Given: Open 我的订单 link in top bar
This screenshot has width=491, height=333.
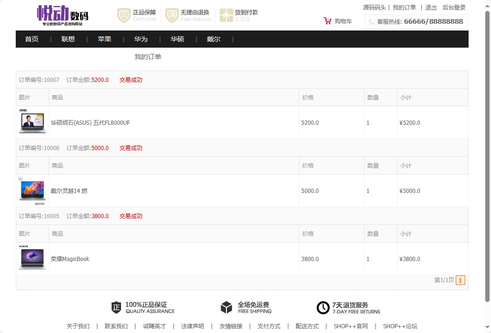Looking at the screenshot, I should [404, 8].
